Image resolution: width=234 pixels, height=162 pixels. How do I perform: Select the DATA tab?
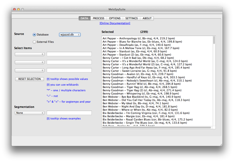84,18
